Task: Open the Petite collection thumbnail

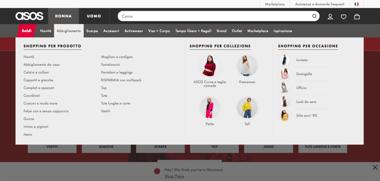Action: click(210, 108)
